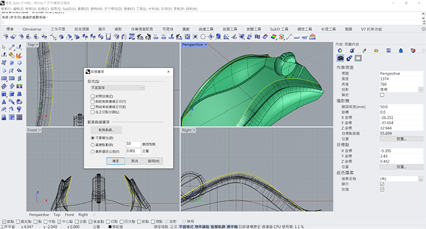Click the first surface tool icon
Screen dimensions: 426x229
click(5, 37)
